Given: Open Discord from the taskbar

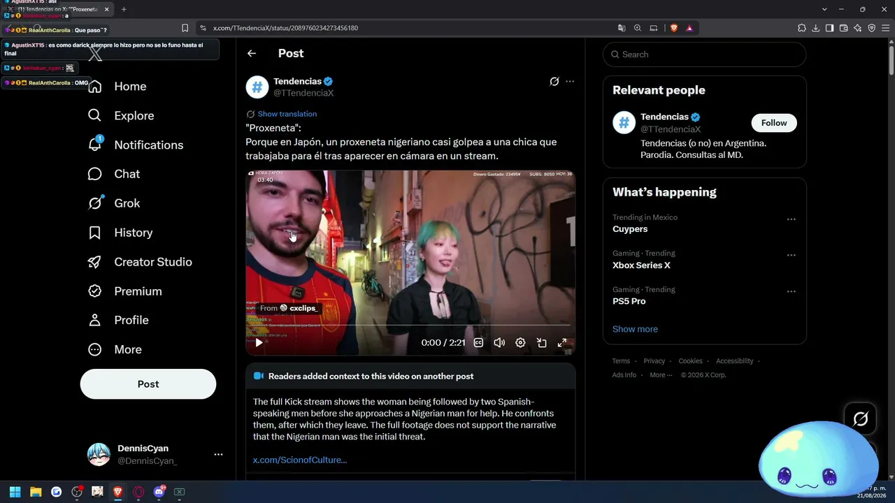Looking at the screenshot, I should 159,492.
